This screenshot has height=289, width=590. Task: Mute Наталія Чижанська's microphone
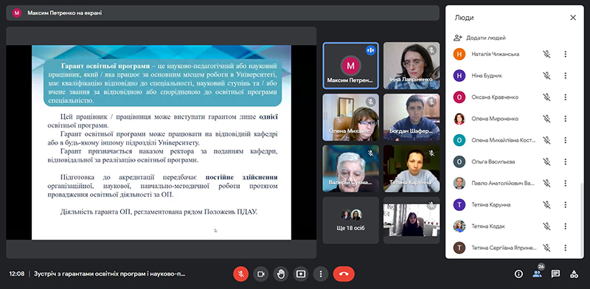(546, 55)
